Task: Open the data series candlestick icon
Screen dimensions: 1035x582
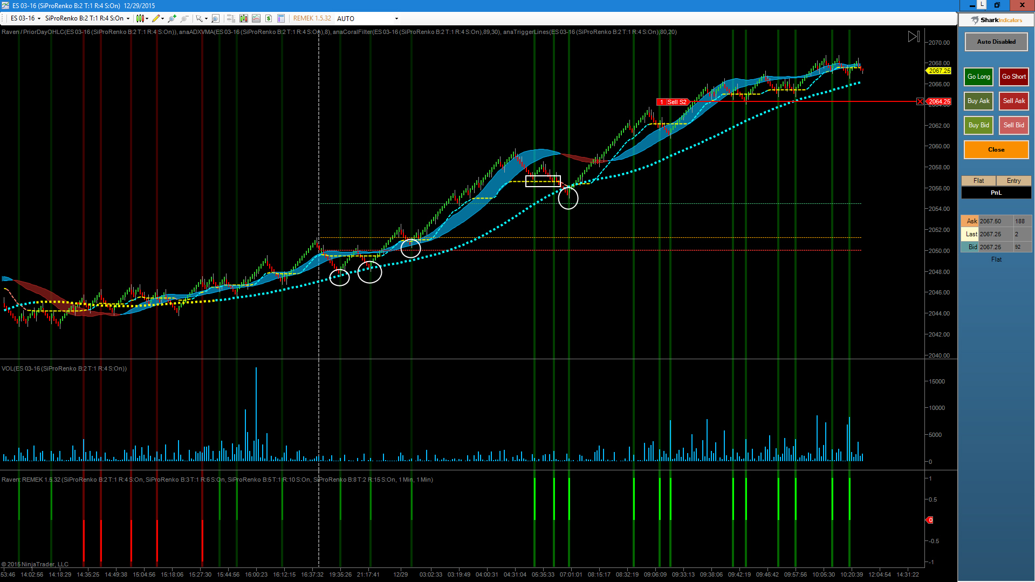Action: pos(244,18)
